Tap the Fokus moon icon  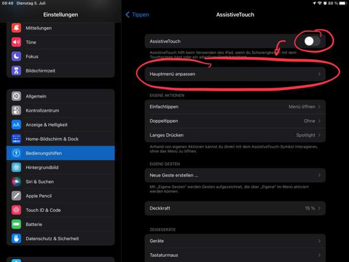[16, 56]
